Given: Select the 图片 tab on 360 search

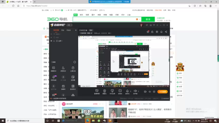Looking at the screenshot, I should pyautogui.click(x=93, y=15).
